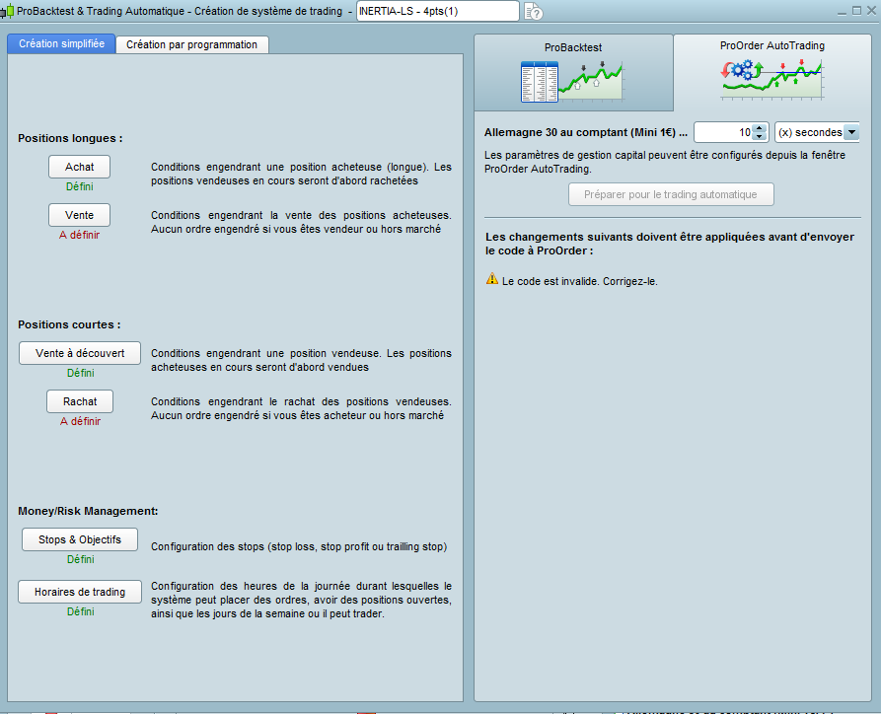Maximize the ProBacktest window
Image resolution: width=881 pixels, height=714 pixels.
[857, 11]
